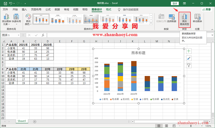215x128 pixels.
Task: Click the 100% zoom level
Action: pyautogui.click(x=208, y=126)
